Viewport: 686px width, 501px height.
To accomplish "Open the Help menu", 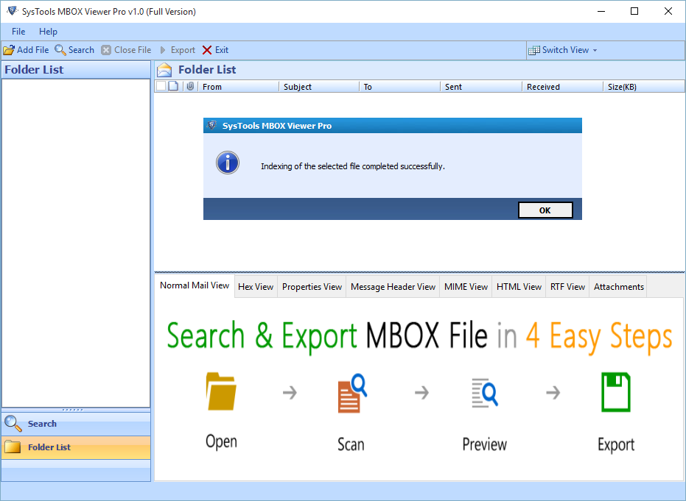I will point(48,32).
